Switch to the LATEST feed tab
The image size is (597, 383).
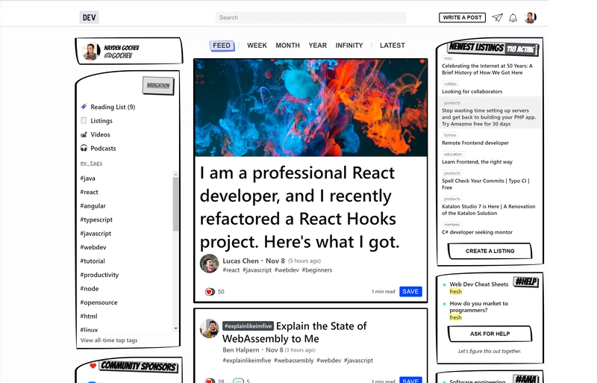(392, 46)
